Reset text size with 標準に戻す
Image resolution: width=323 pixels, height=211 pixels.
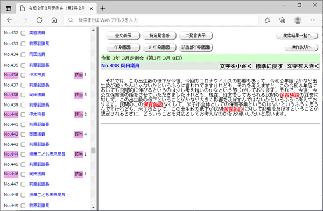pyautogui.click(x=269, y=66)
